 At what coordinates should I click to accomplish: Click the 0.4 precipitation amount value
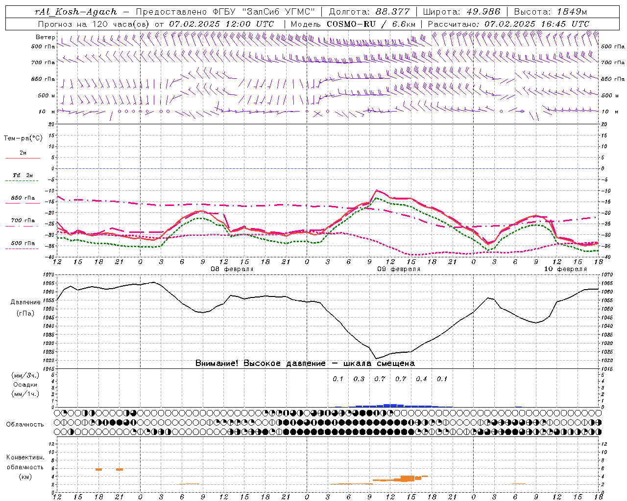(421, 379)
